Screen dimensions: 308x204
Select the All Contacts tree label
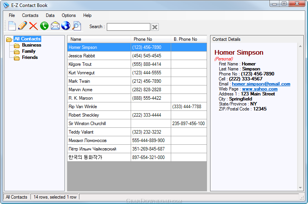click(27, 39)
